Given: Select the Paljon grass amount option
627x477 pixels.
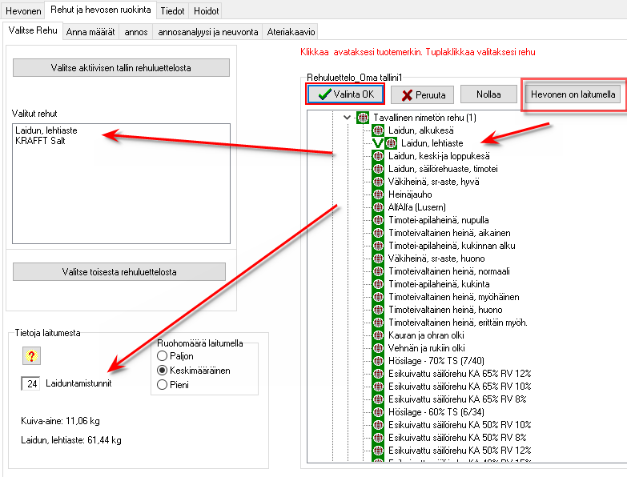Looking at the screenshot, I should pyautogui.click(x=163, y=356).
